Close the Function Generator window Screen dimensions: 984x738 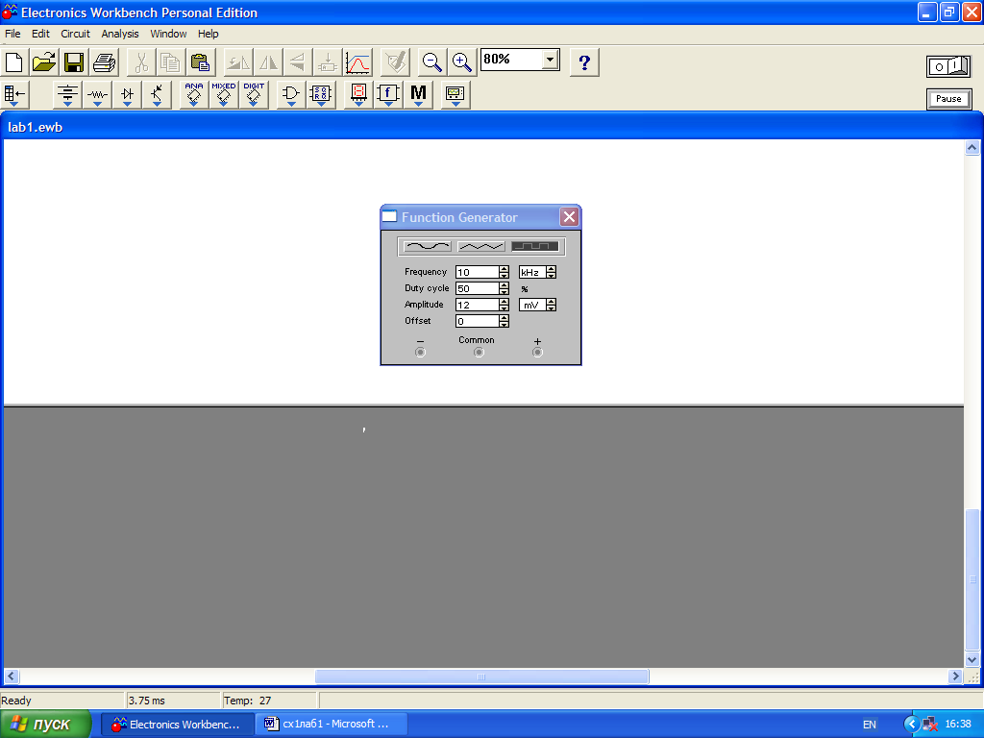pyautogui.click(x=569, y=217)
